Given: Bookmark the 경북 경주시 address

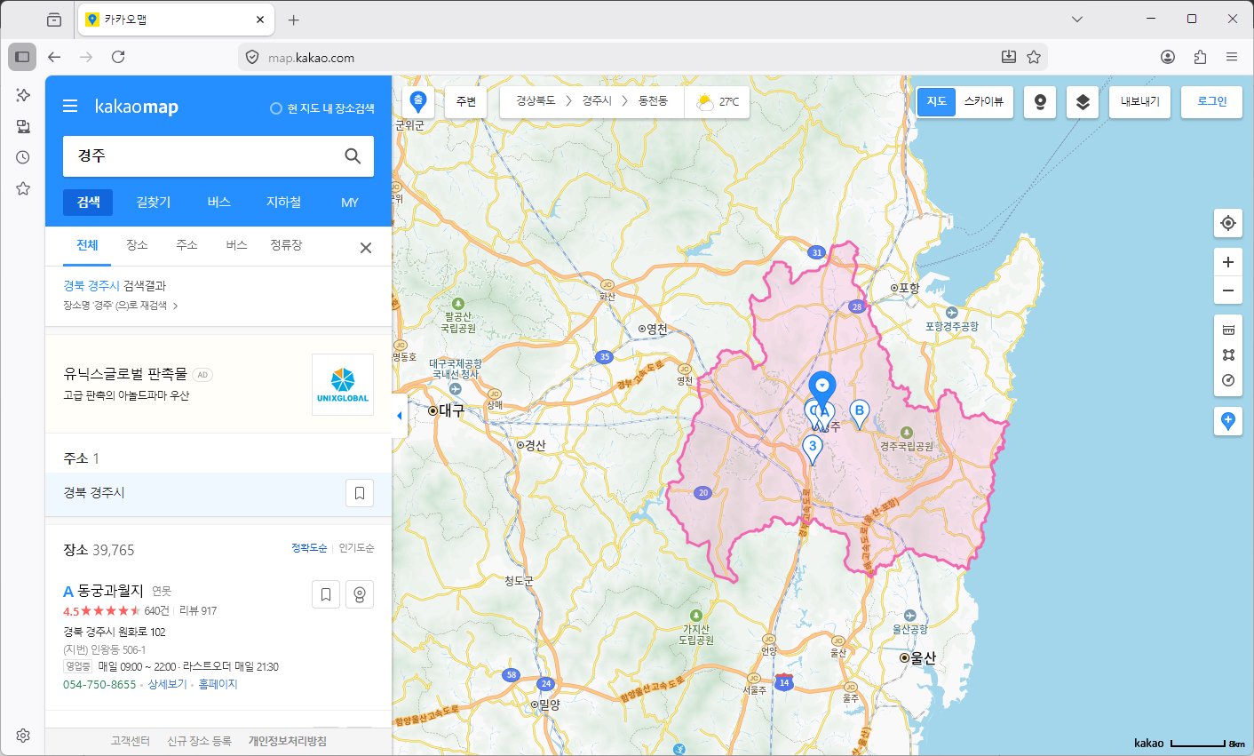Looking at the screenshot, I should click(x=360, y=493).
